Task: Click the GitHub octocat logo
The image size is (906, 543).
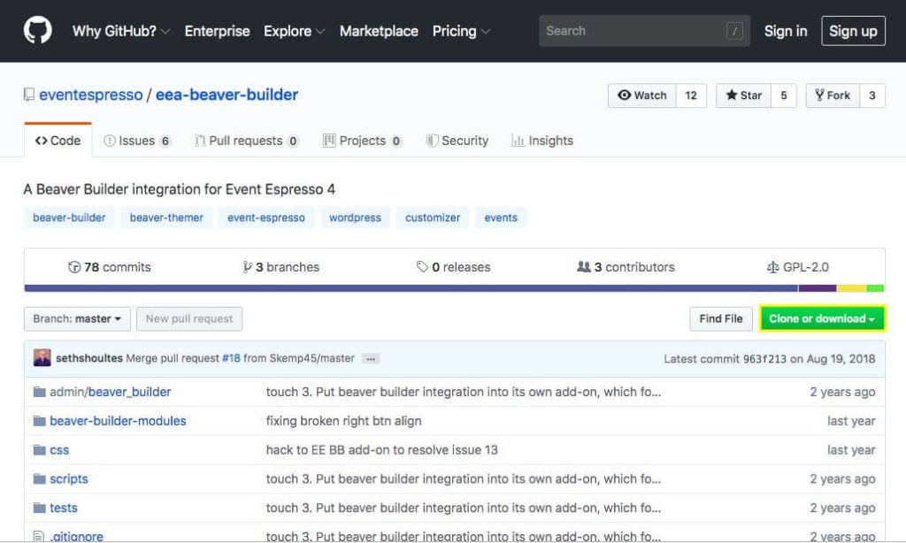Action: click(37, 30)
